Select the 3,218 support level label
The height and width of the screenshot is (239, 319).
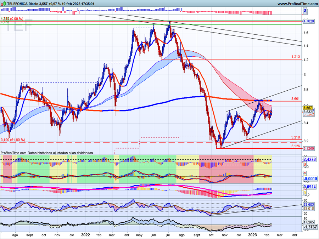[295, 137]
